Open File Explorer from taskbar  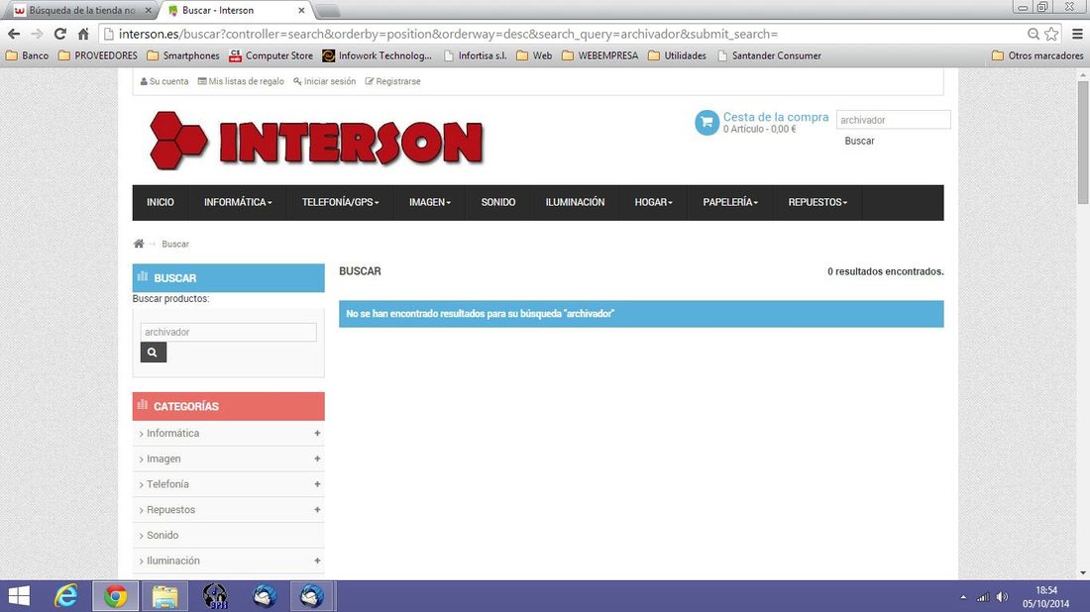pyautogui.click(x=164, y=596)
